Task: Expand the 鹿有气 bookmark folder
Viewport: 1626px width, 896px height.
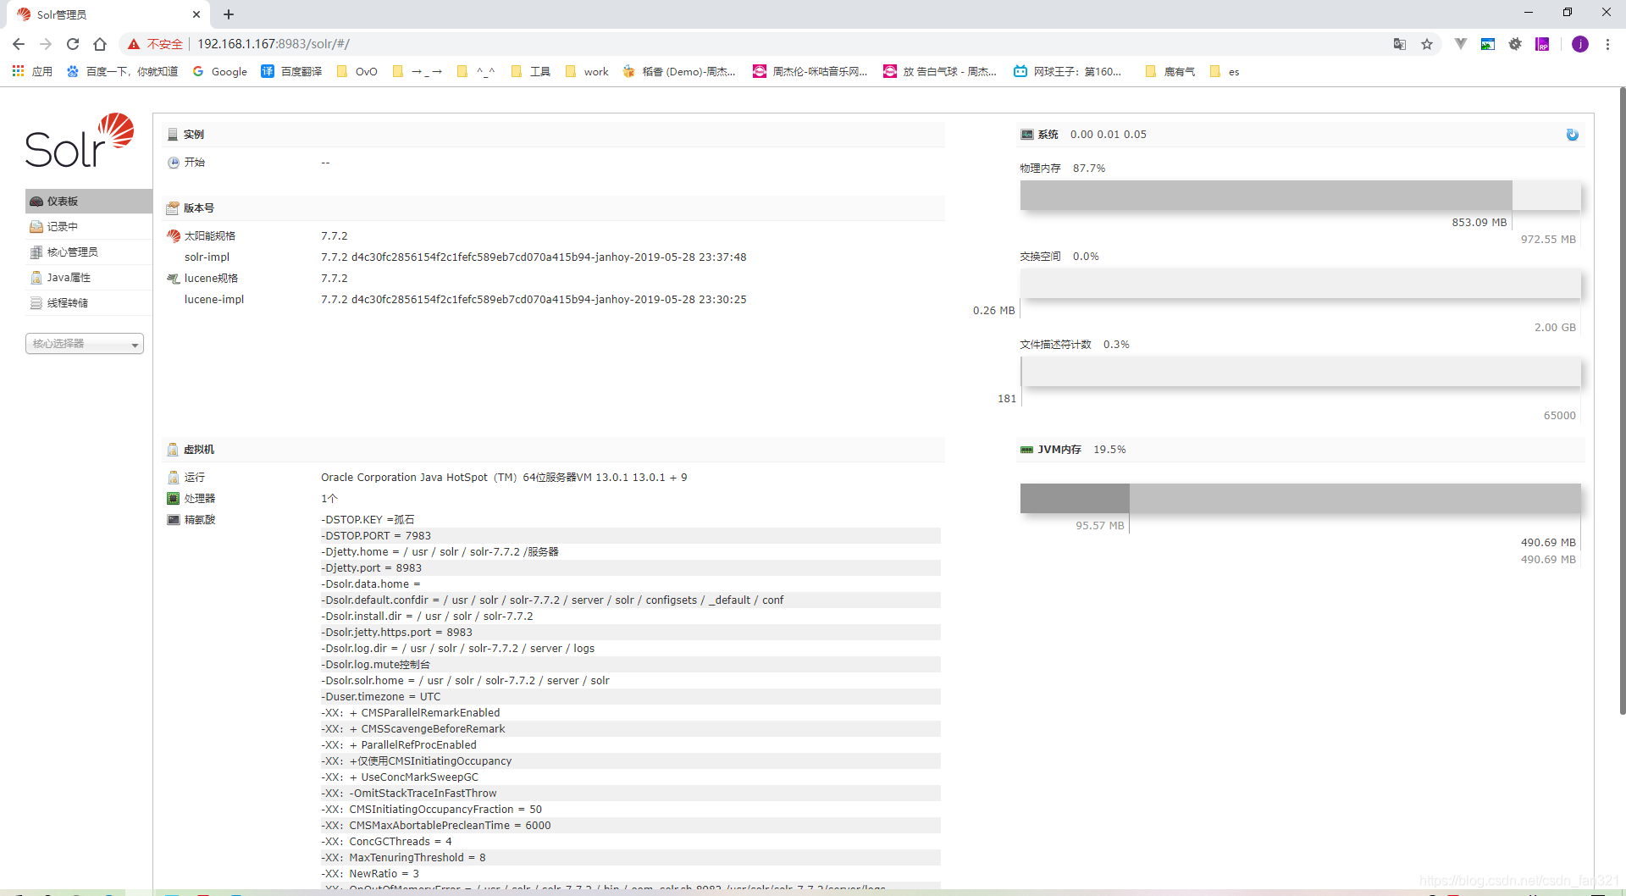Action: pos(1170,72)
